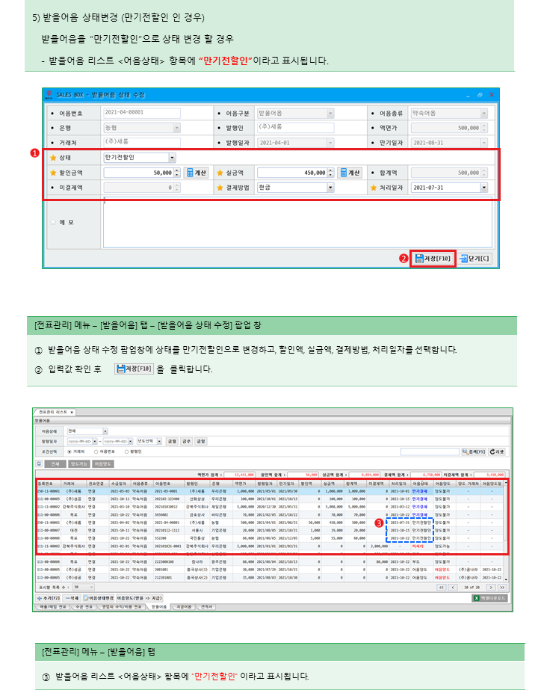Expand the 결제방법 dropdown showing 현금

tap(330, 188)
